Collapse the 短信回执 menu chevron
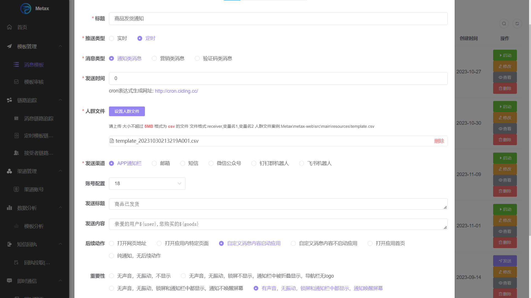This screenshot has height=298, width=531. [60, 244]
